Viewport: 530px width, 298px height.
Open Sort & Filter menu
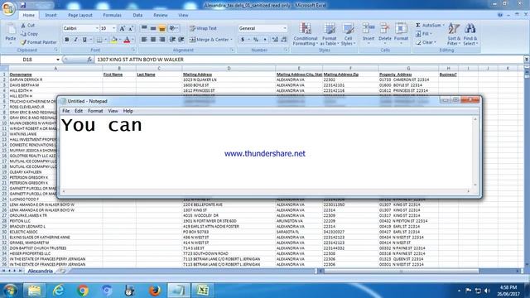[454, 34]
